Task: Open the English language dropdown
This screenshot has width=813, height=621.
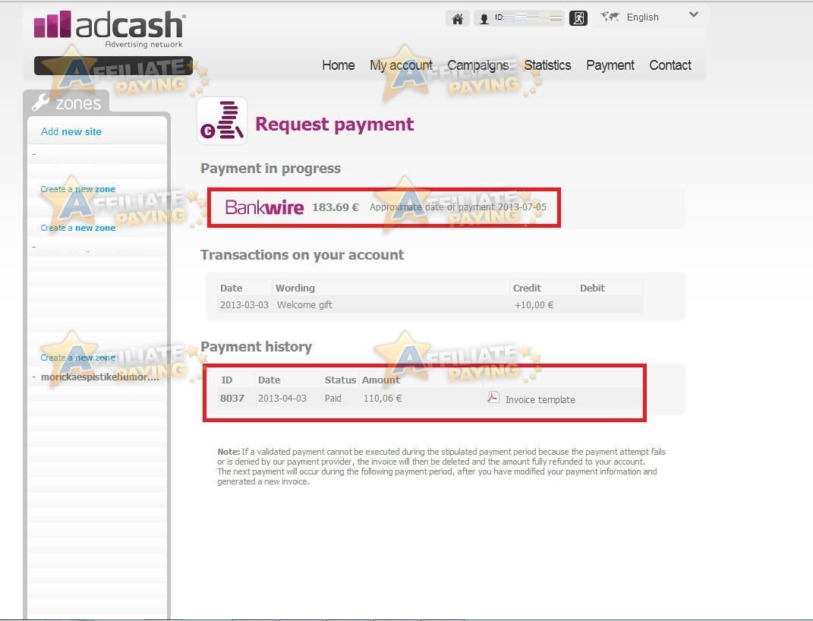Action: coord(693,14)
